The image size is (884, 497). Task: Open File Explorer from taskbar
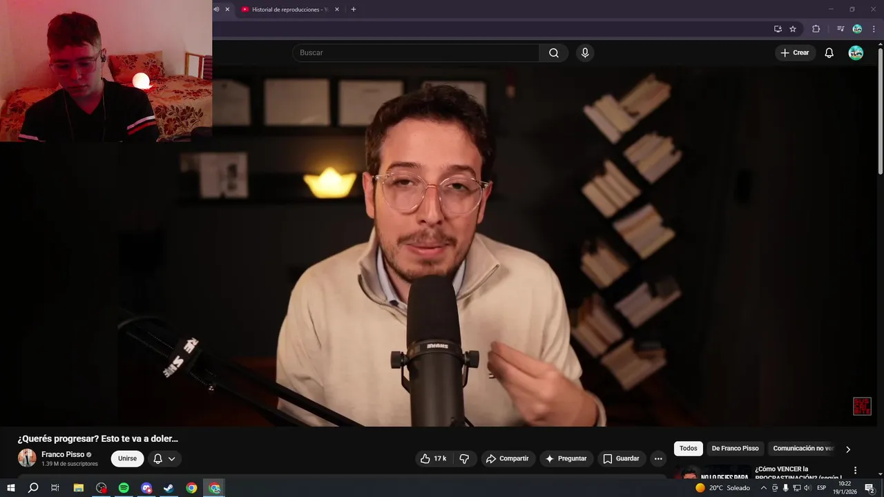click(79, 488)
